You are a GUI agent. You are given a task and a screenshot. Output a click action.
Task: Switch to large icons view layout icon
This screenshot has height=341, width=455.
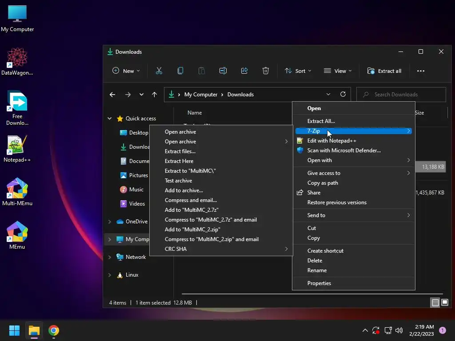[444, 302]
